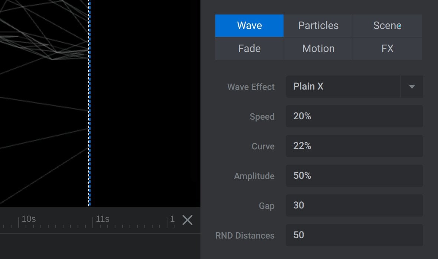The height and width of the screenshot is (259, 438).
Task: Go to the Scene tab
Action: [x=387, y=26]
